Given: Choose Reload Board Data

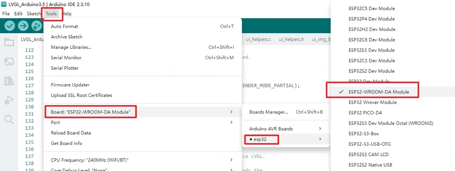Looking at the screenshot, I should 143,133.
